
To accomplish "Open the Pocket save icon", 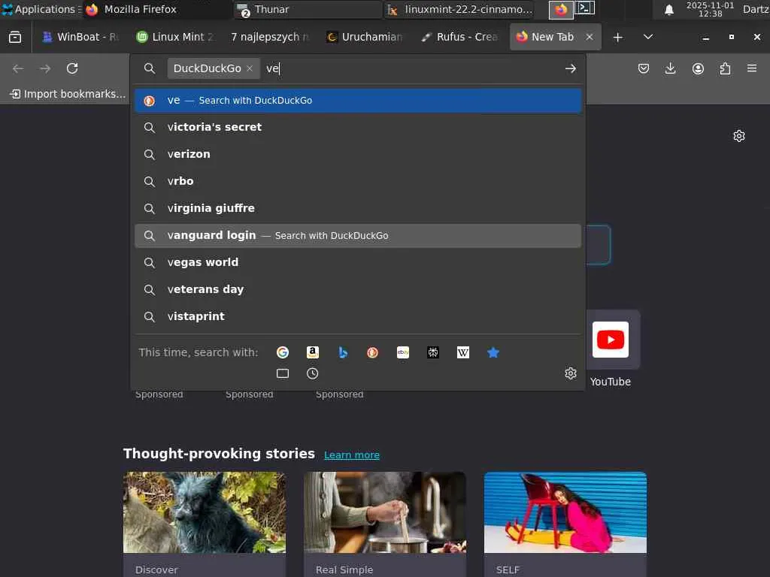I will pyautogui.click(x=644, y=68).
